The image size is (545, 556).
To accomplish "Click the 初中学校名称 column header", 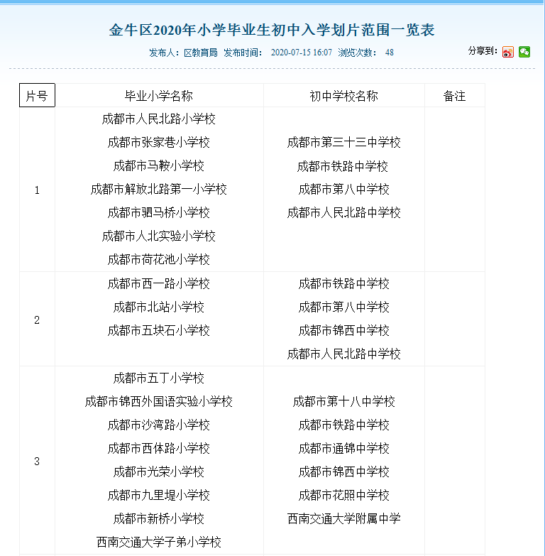I will (x=343, y=96).
